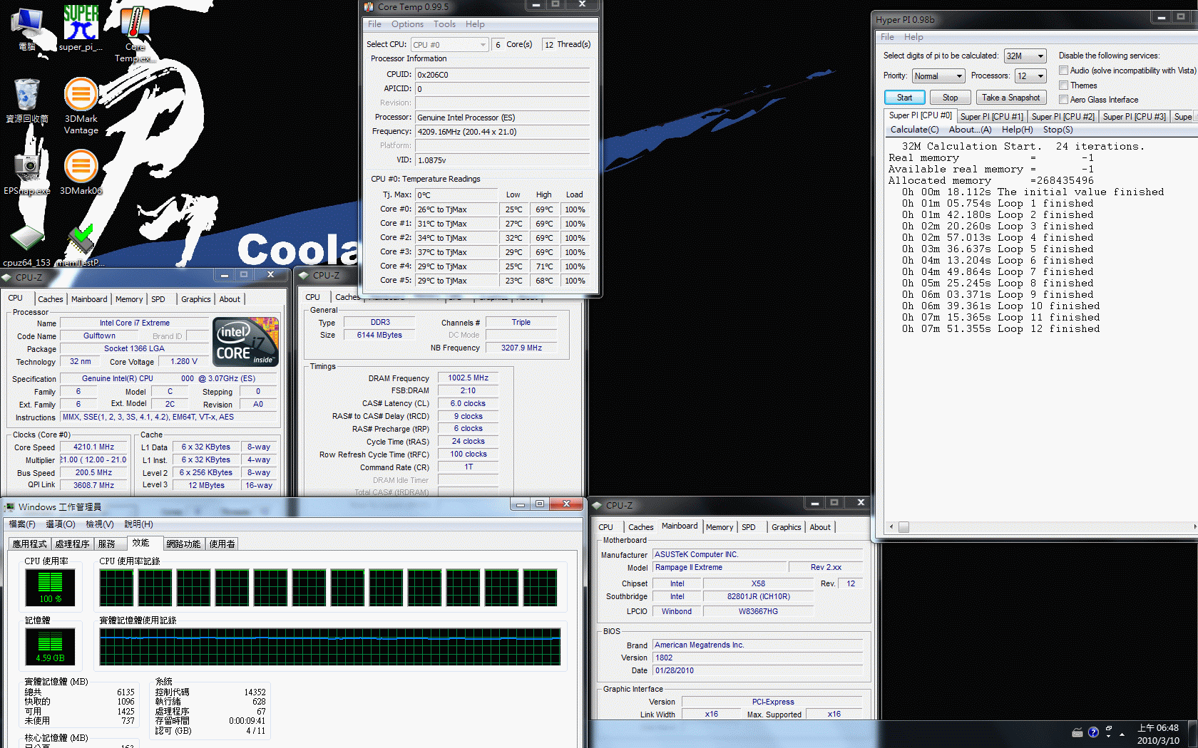Open keyboard icon in system tray

pos(1077,732)
